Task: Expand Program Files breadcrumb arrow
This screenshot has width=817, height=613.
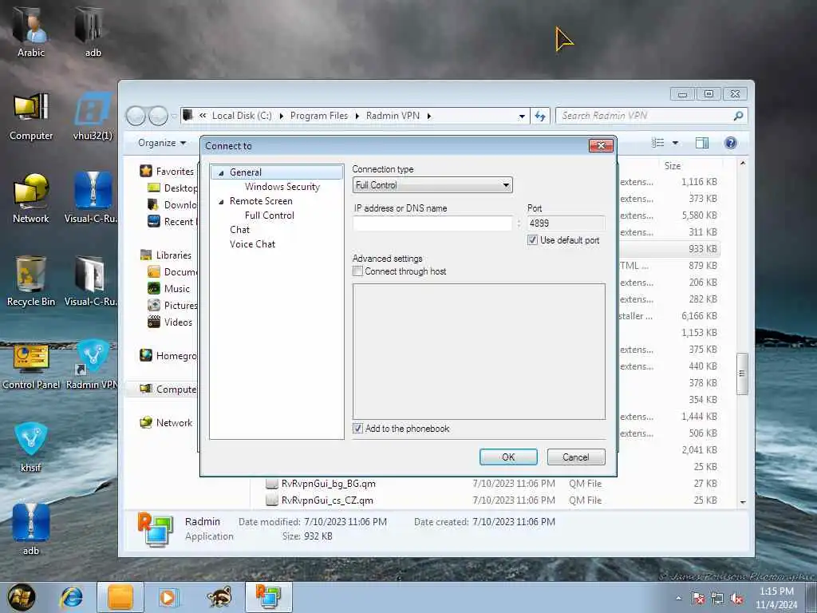Action: click(x=357, y=116)
